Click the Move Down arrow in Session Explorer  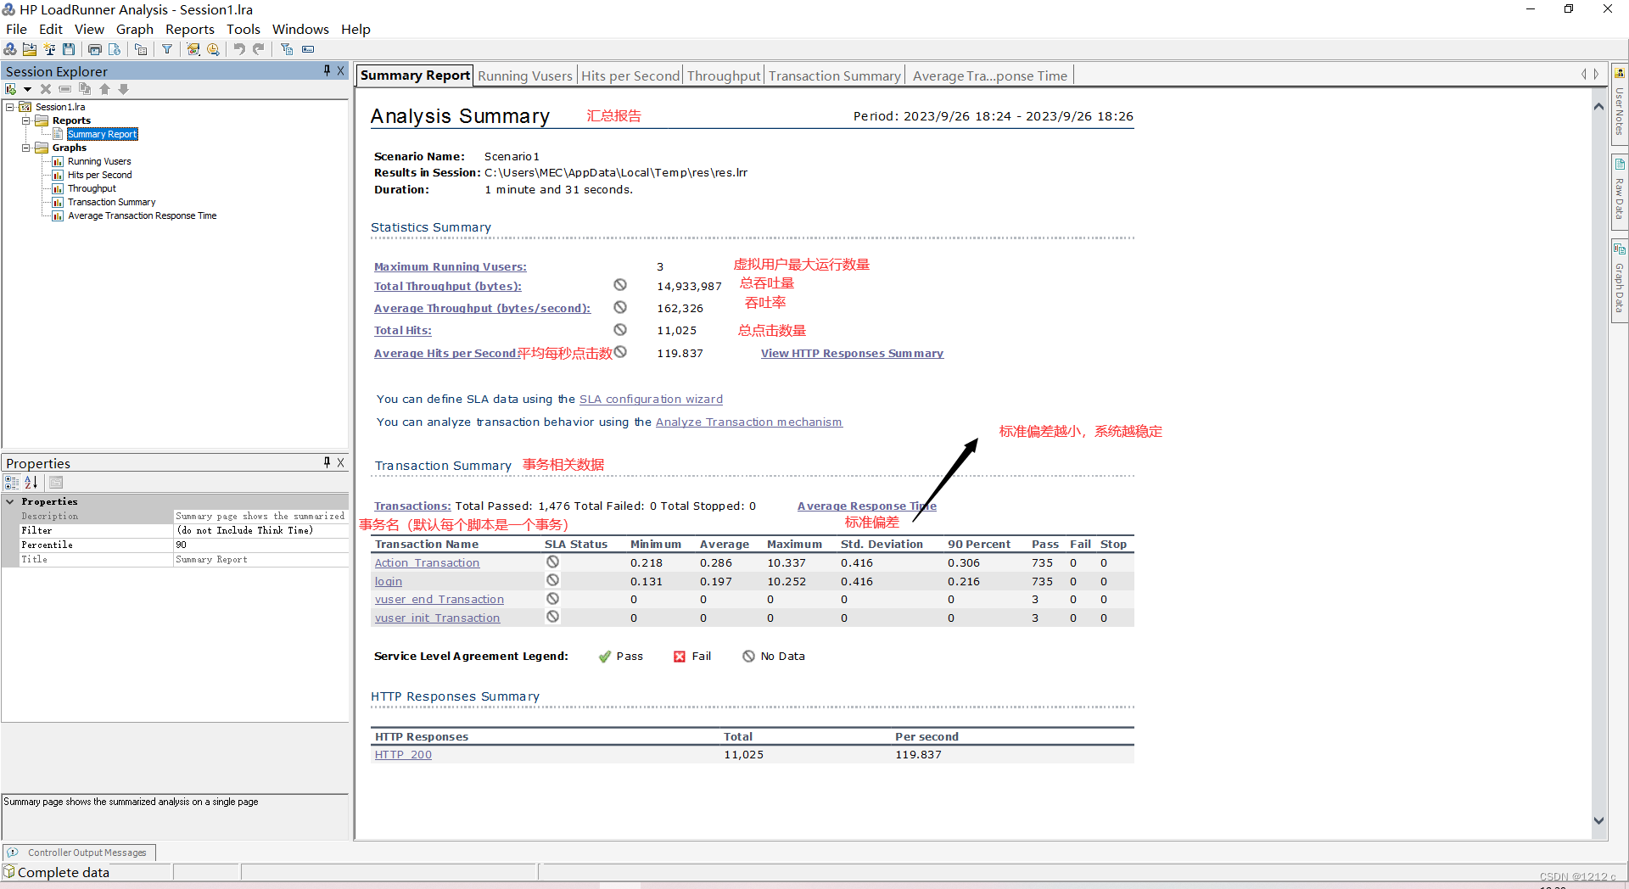click(x=124, y=89)
